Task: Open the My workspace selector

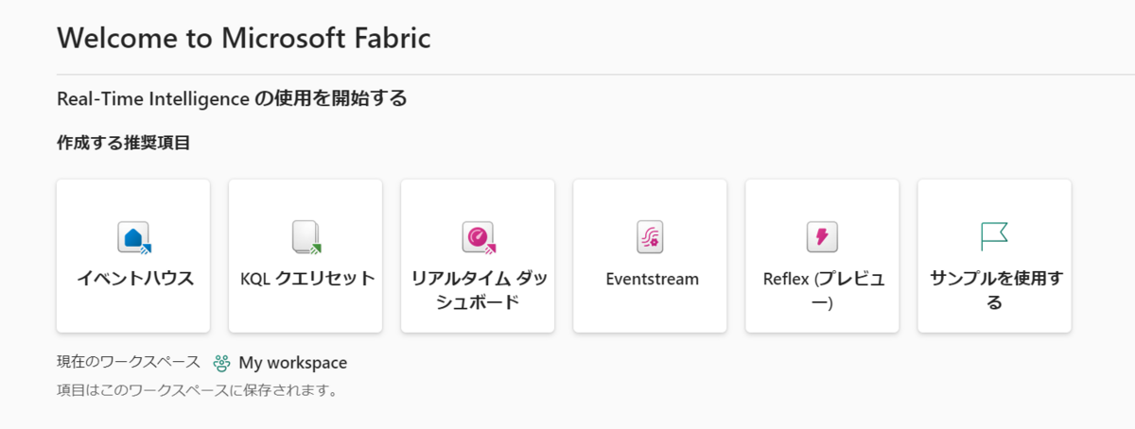Action: pyautogui.click(x=280, y=363)
